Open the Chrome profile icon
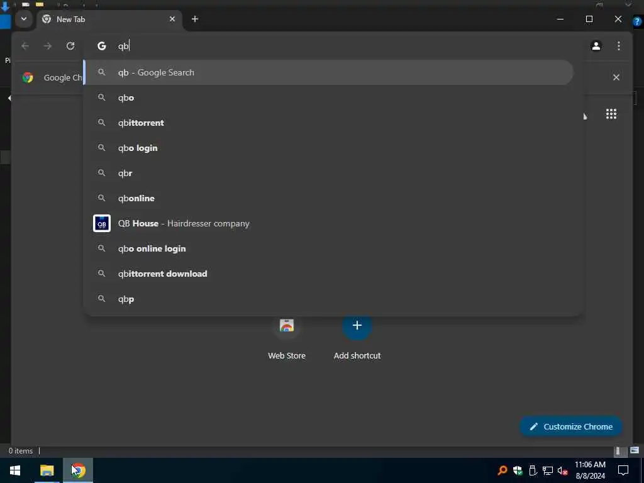The height and width of the screenshot is (483, 644). click(596, 46)
